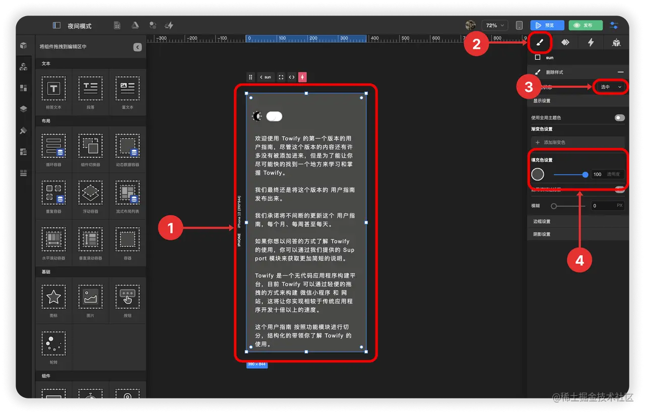The image size is (645, 414).
Task: Click the blur PX input field showing 0
Action: click(607, 206)
